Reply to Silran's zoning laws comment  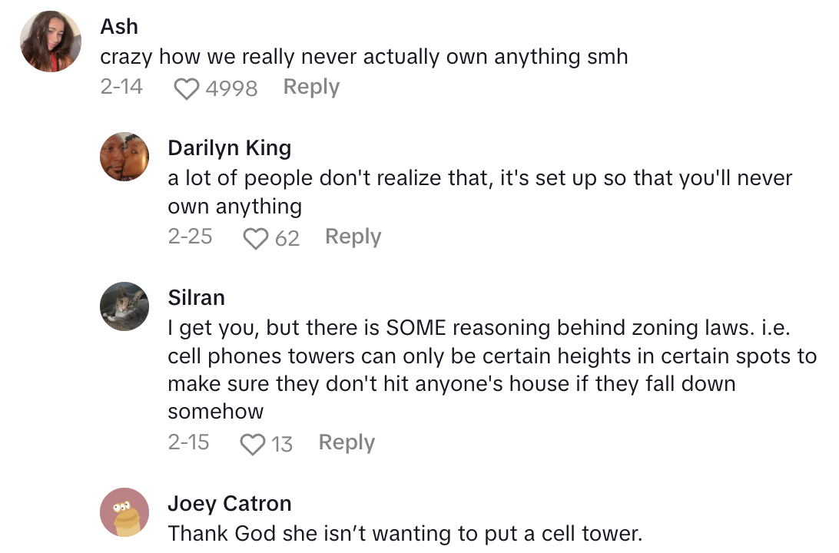click(347, 442)
